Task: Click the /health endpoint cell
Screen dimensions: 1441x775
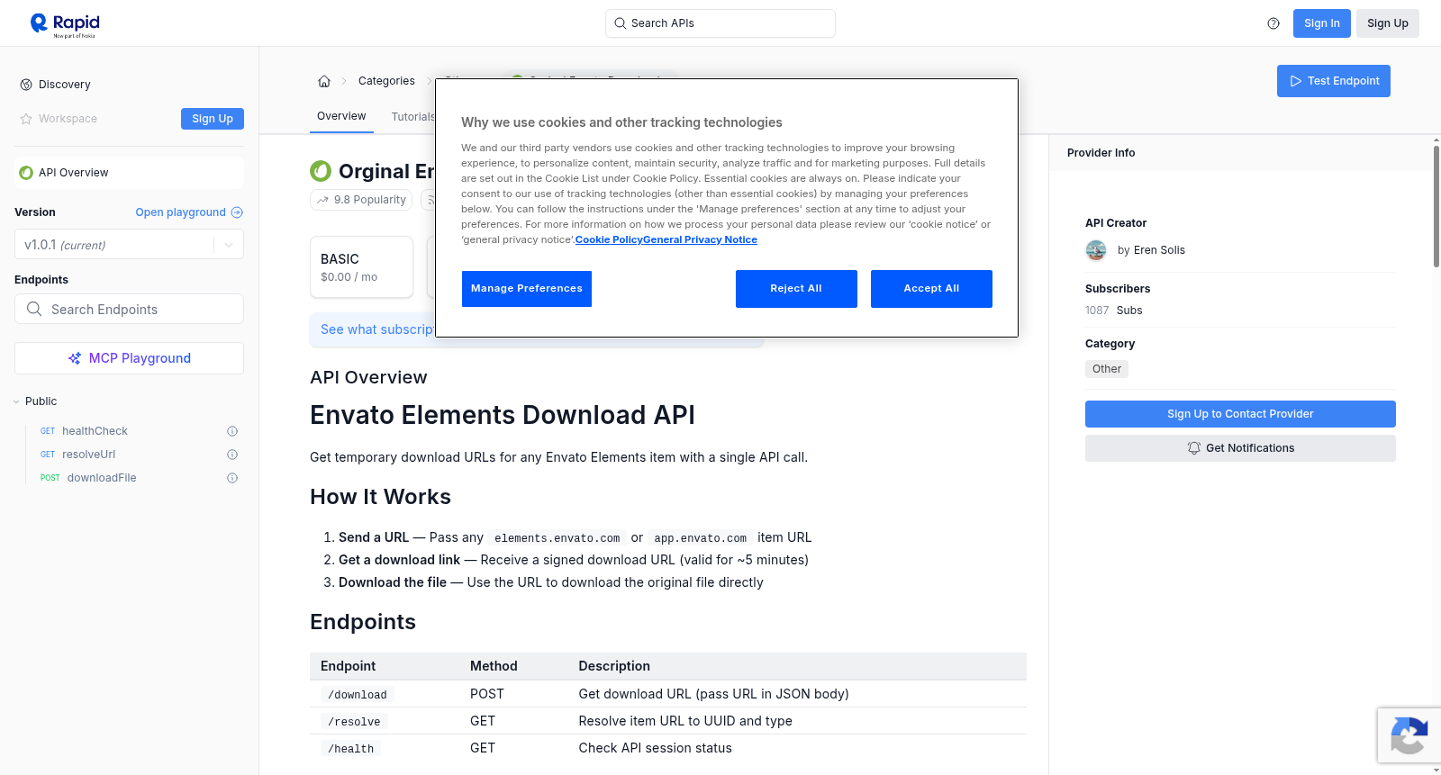Action: point(351,749)
